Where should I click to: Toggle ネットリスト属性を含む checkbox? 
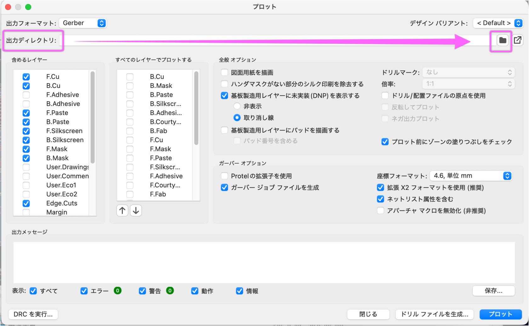381,199
